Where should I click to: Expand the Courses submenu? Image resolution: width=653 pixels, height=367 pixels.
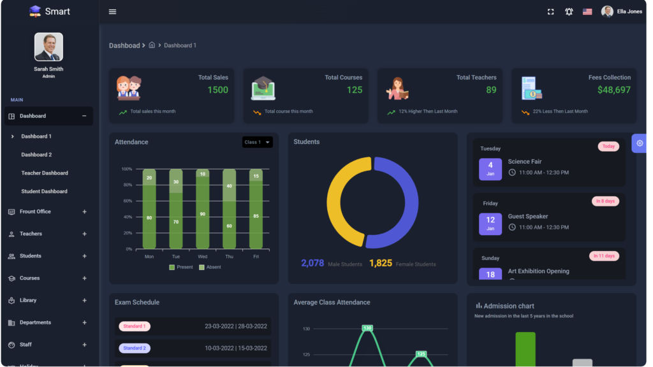[85, 278]
